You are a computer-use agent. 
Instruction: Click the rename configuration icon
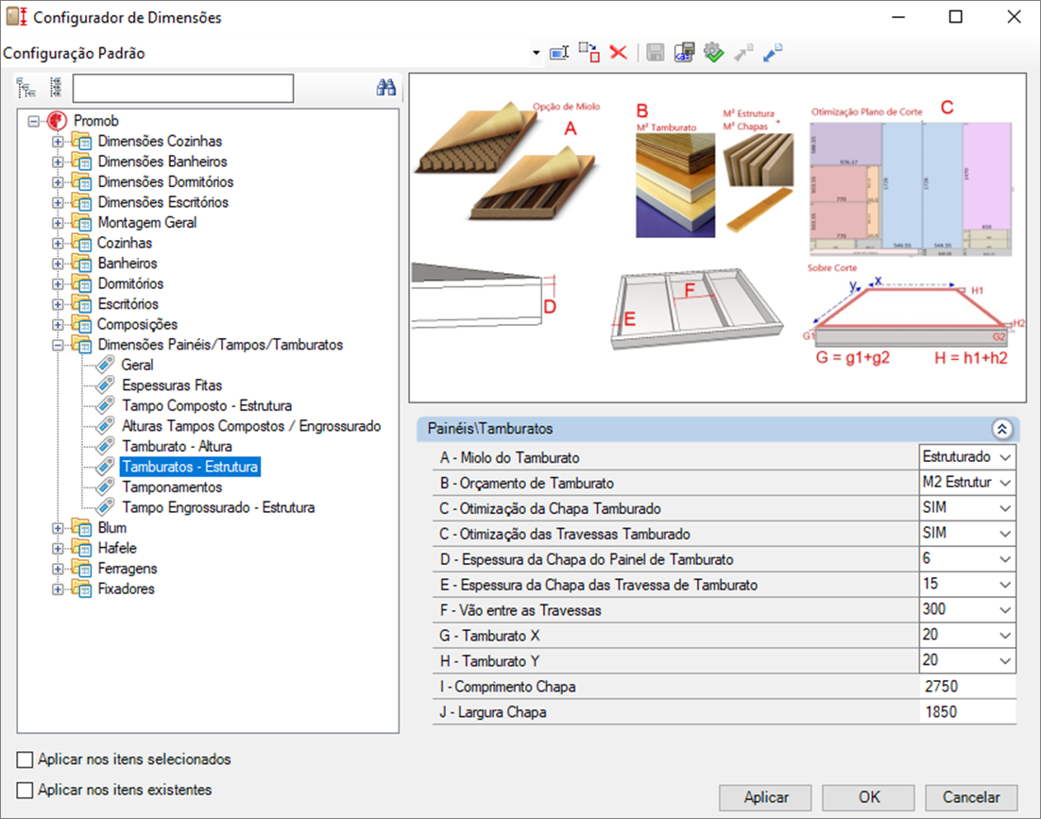[x=558, y=53]
